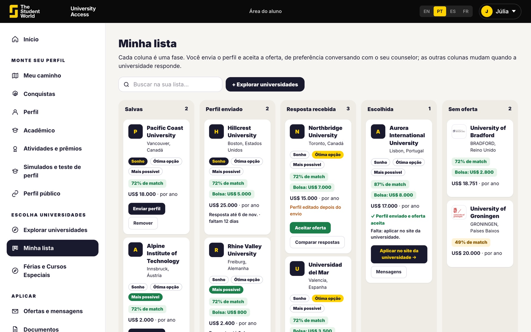The width and height of the screenshot is (531, 332).
Task: Click Perfil editado depois do envio notice
Action: tap(315, 210)
